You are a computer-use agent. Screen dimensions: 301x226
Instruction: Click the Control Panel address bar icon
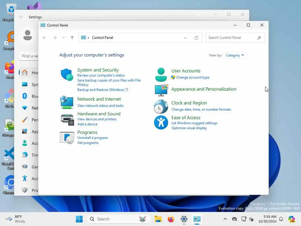[83, 37]
